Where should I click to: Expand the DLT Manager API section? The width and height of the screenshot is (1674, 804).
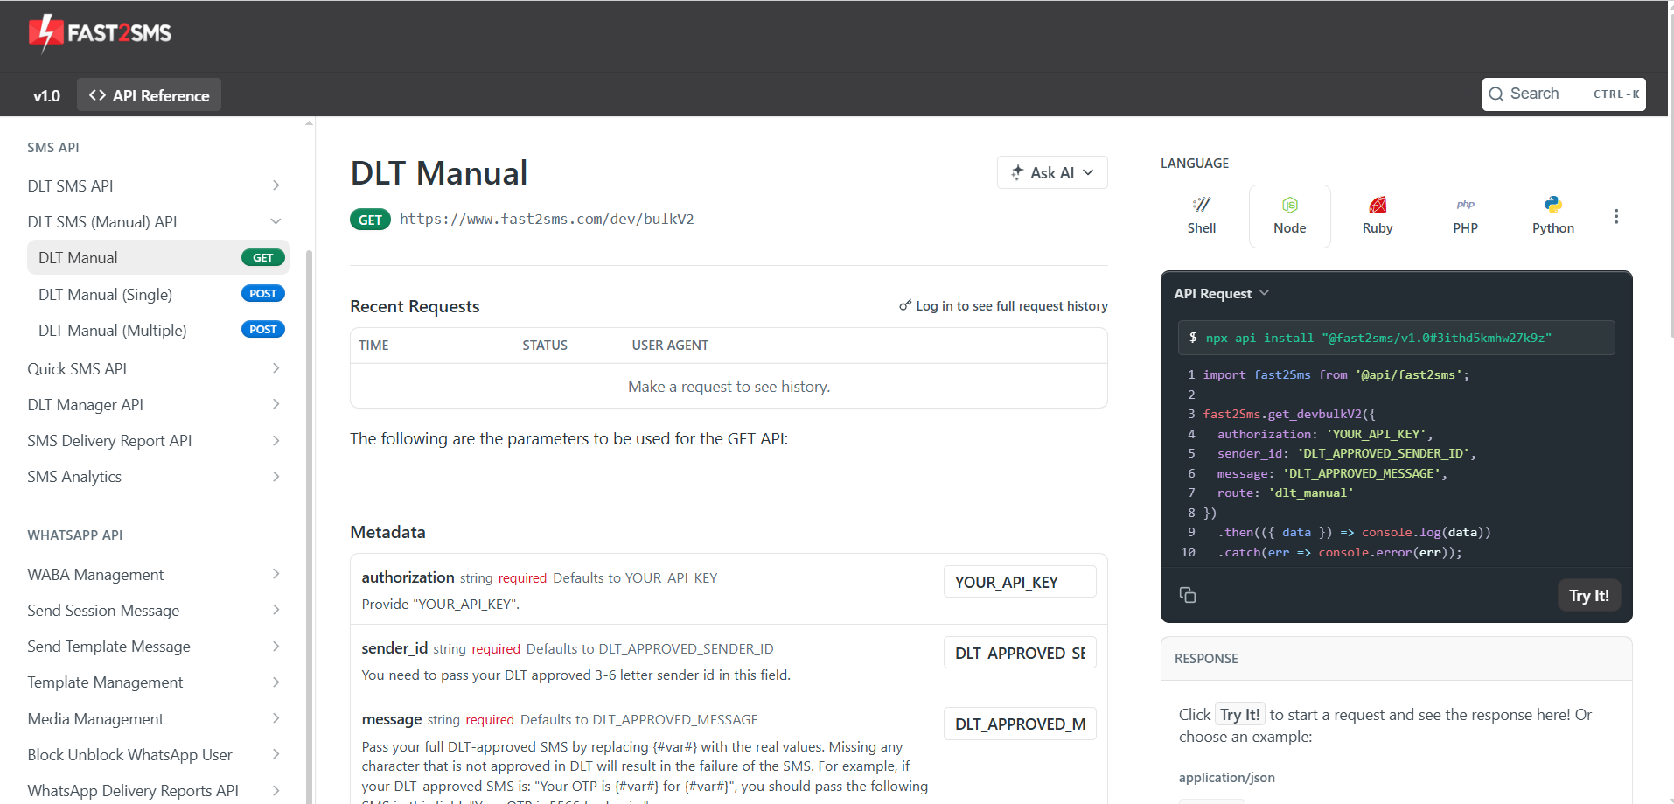point(276,404)
